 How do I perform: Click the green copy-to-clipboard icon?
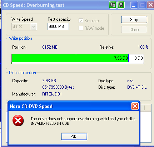pos(113,5)
